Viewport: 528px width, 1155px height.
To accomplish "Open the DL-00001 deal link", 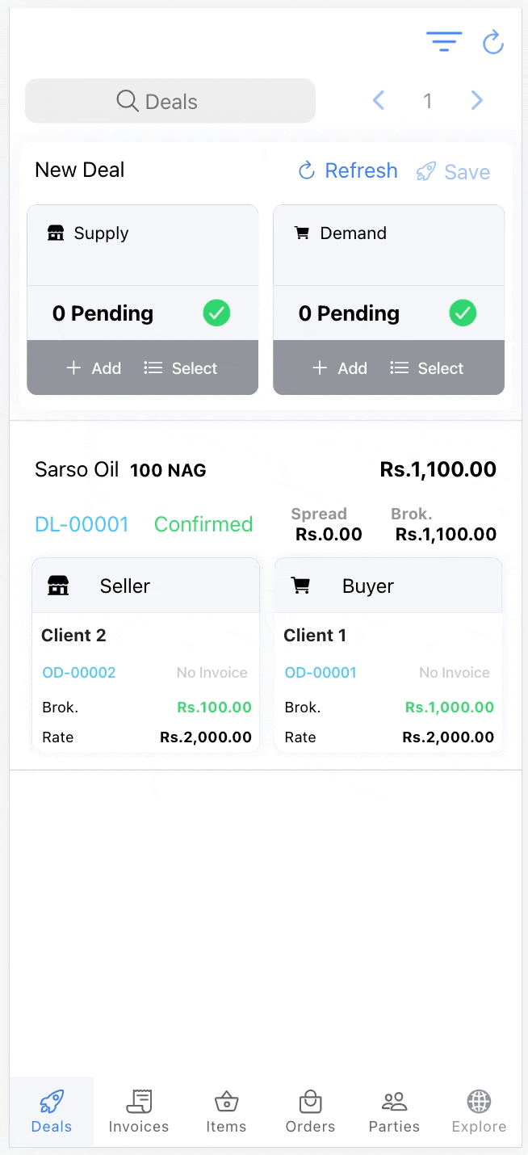I will [x=82, y=523].
